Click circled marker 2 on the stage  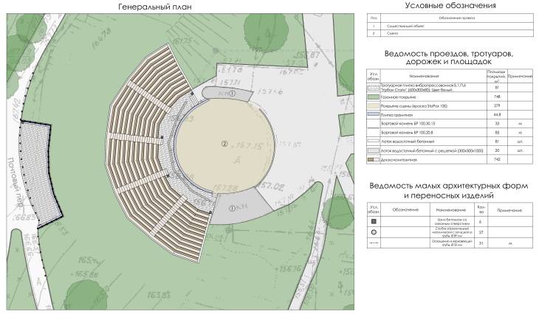pyautogui.click(x=224, y=144)
